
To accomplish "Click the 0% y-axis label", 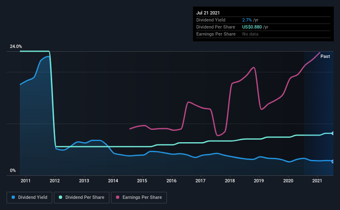I will 13,171.
